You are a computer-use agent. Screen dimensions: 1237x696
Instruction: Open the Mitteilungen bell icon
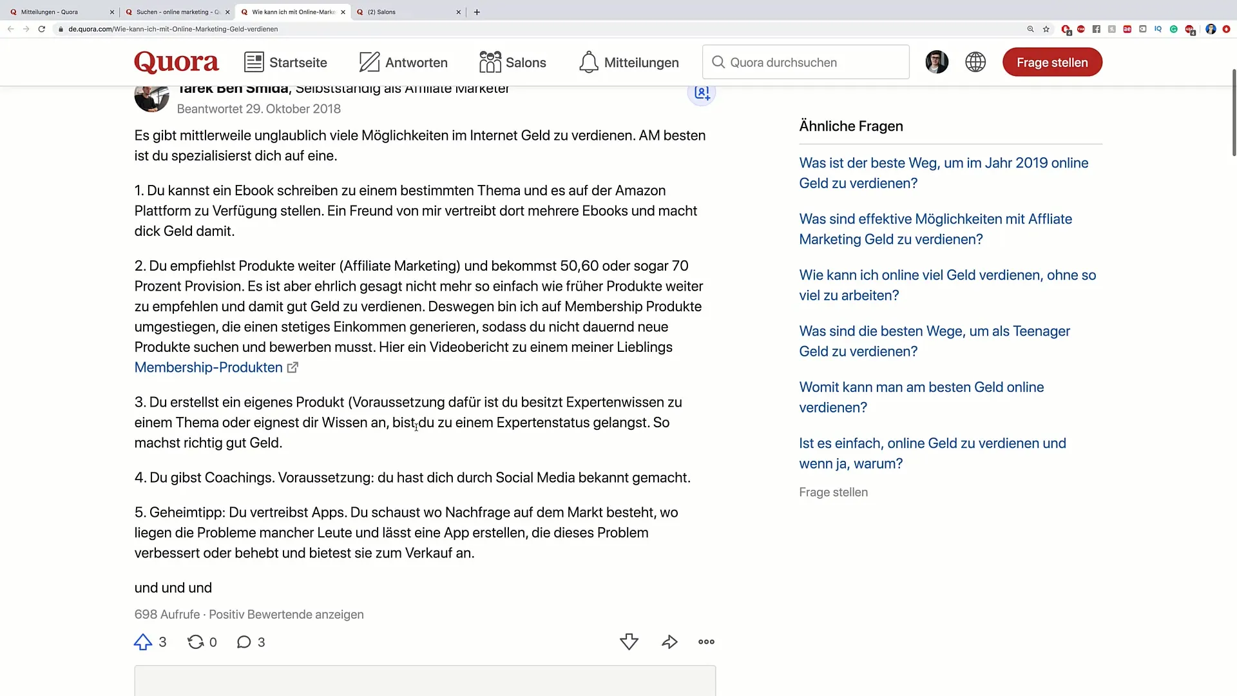pos(589,63)
